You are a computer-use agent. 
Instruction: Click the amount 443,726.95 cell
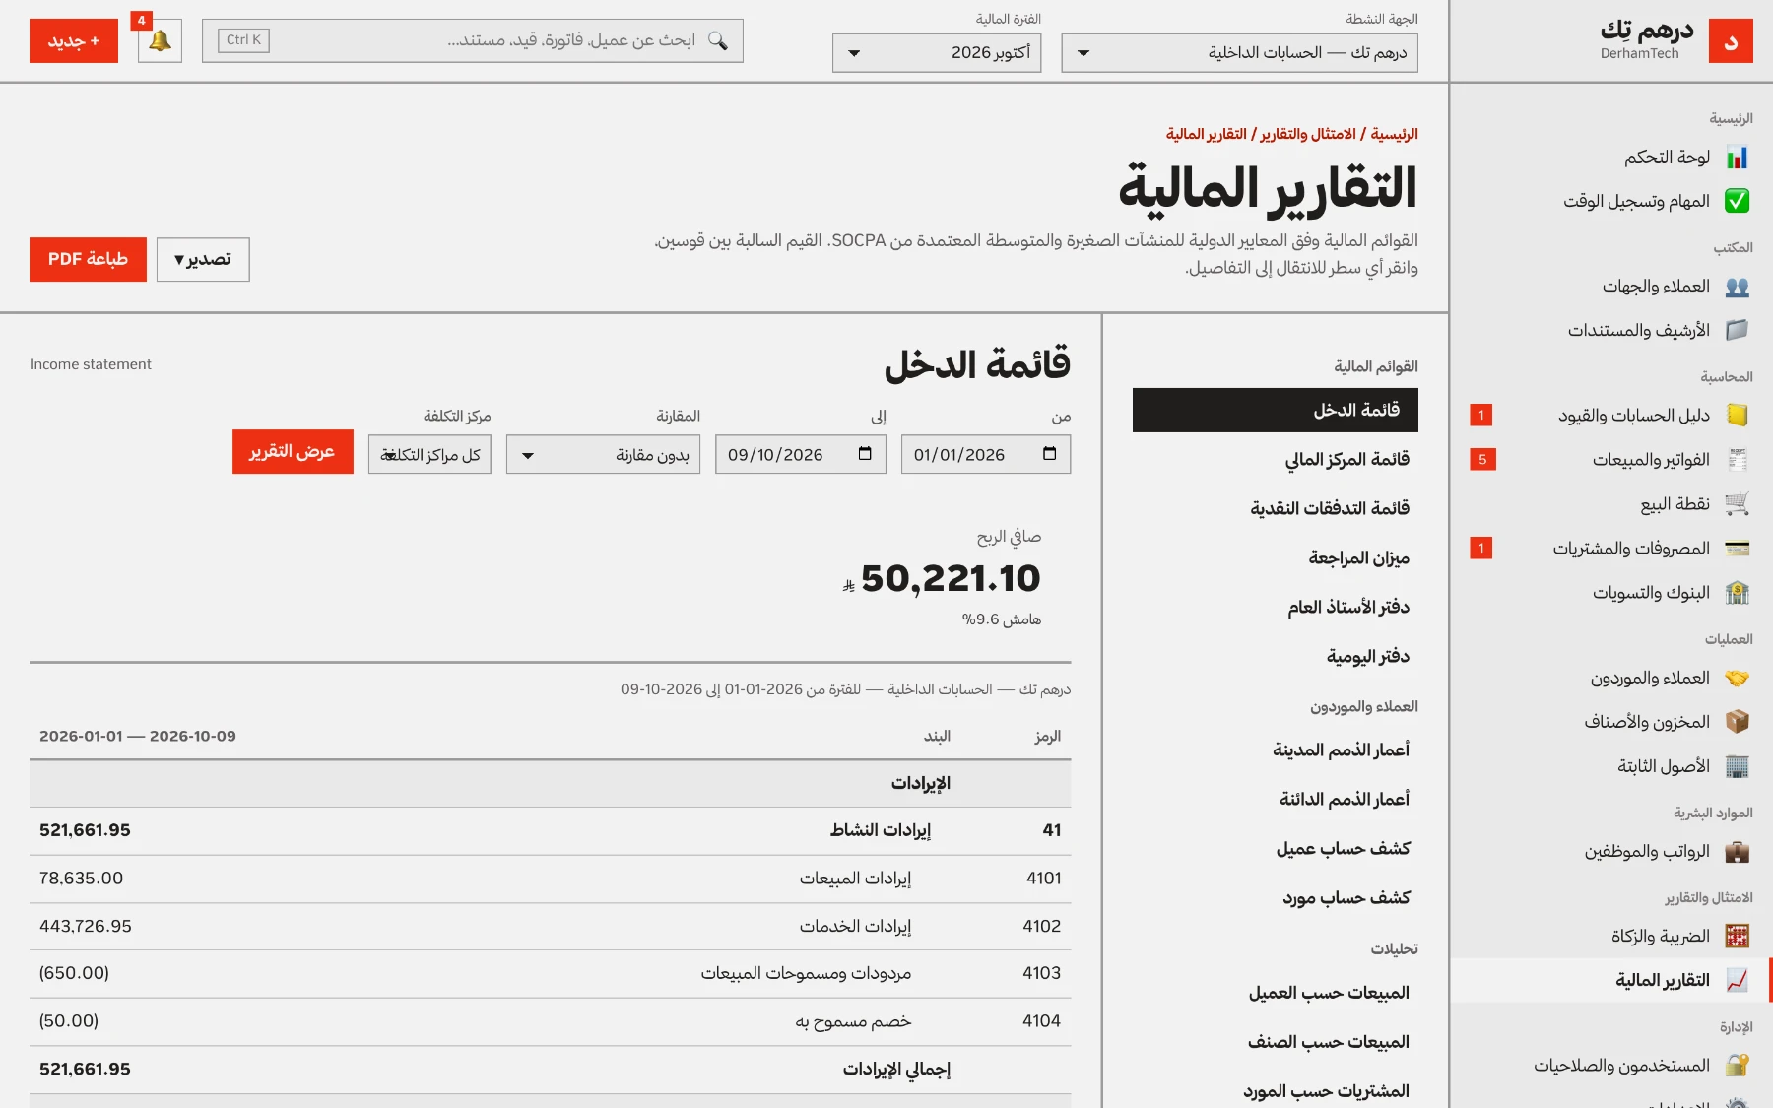click(x=86, y=927)
